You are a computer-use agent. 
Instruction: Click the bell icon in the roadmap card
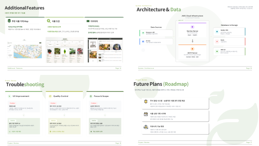point(146,101)
